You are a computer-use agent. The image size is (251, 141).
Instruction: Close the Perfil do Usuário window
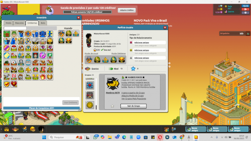tap(165, 28)
